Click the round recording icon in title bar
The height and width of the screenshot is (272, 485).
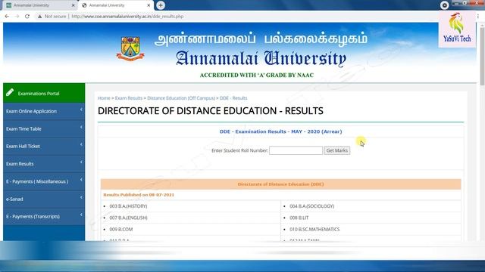click(445, 5)
